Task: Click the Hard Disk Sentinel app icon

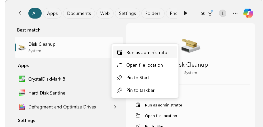Action: click(22, 93)
